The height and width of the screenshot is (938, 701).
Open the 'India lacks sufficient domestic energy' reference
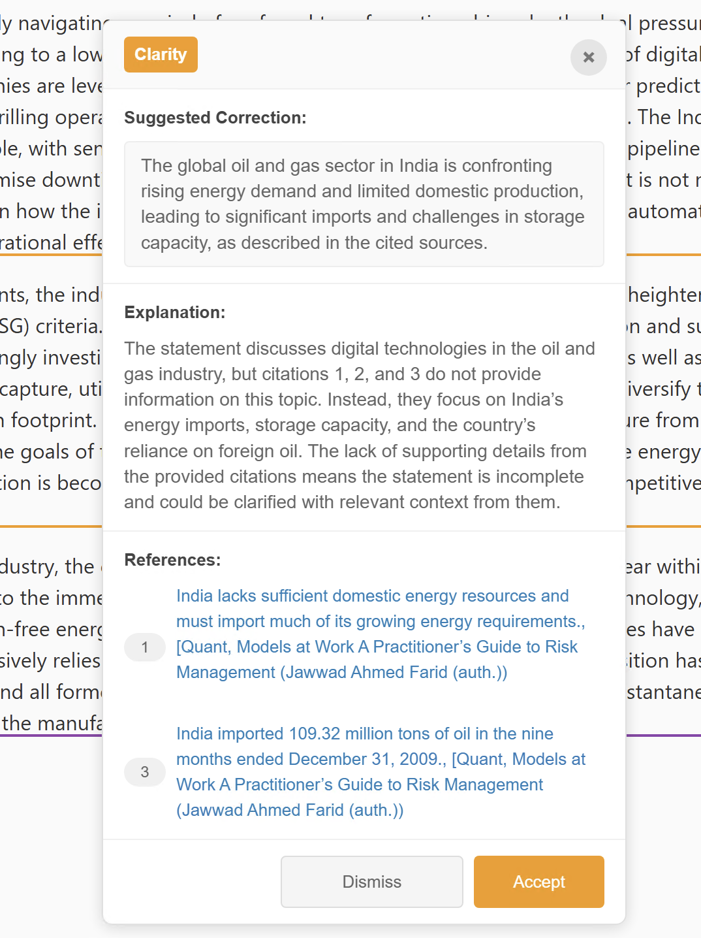click(x=380, y=634)
